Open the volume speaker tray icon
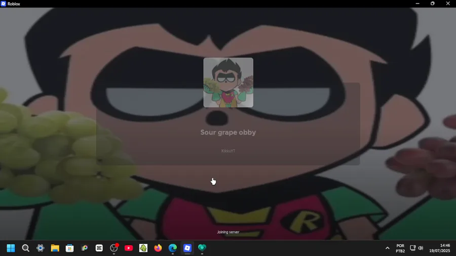456x256 pixels. (421, 248)
